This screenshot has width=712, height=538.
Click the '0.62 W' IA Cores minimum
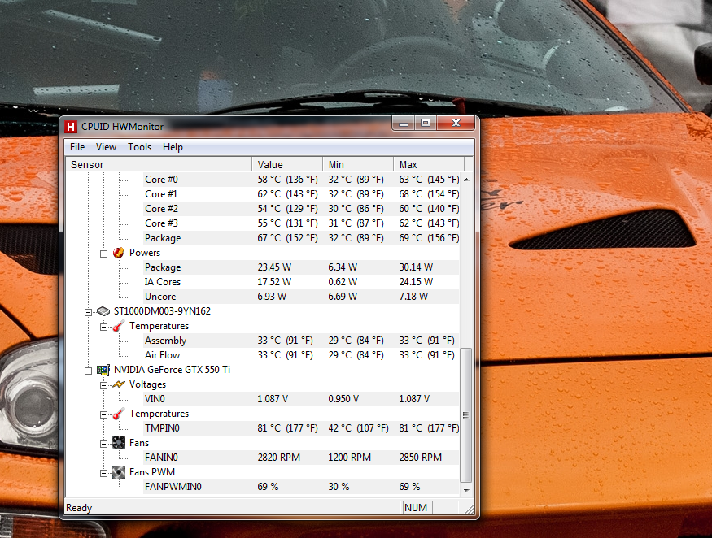(343, 282)
